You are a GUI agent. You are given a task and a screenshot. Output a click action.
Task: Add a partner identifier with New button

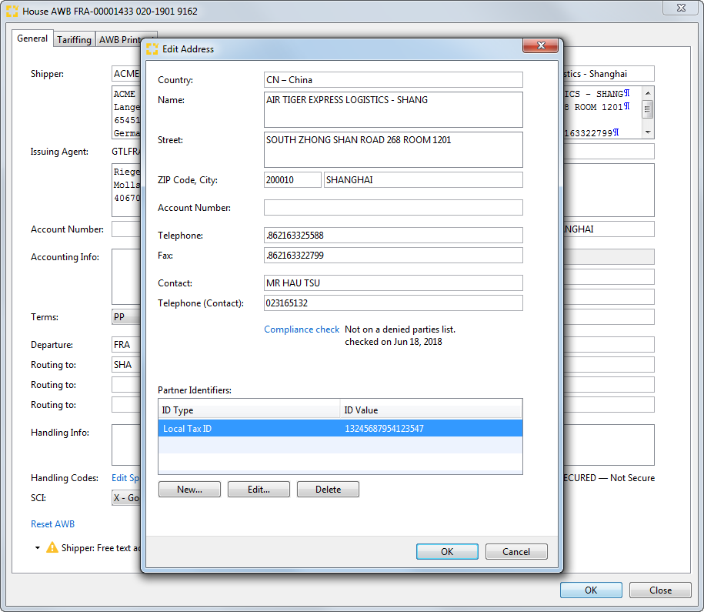coord(189,489)
